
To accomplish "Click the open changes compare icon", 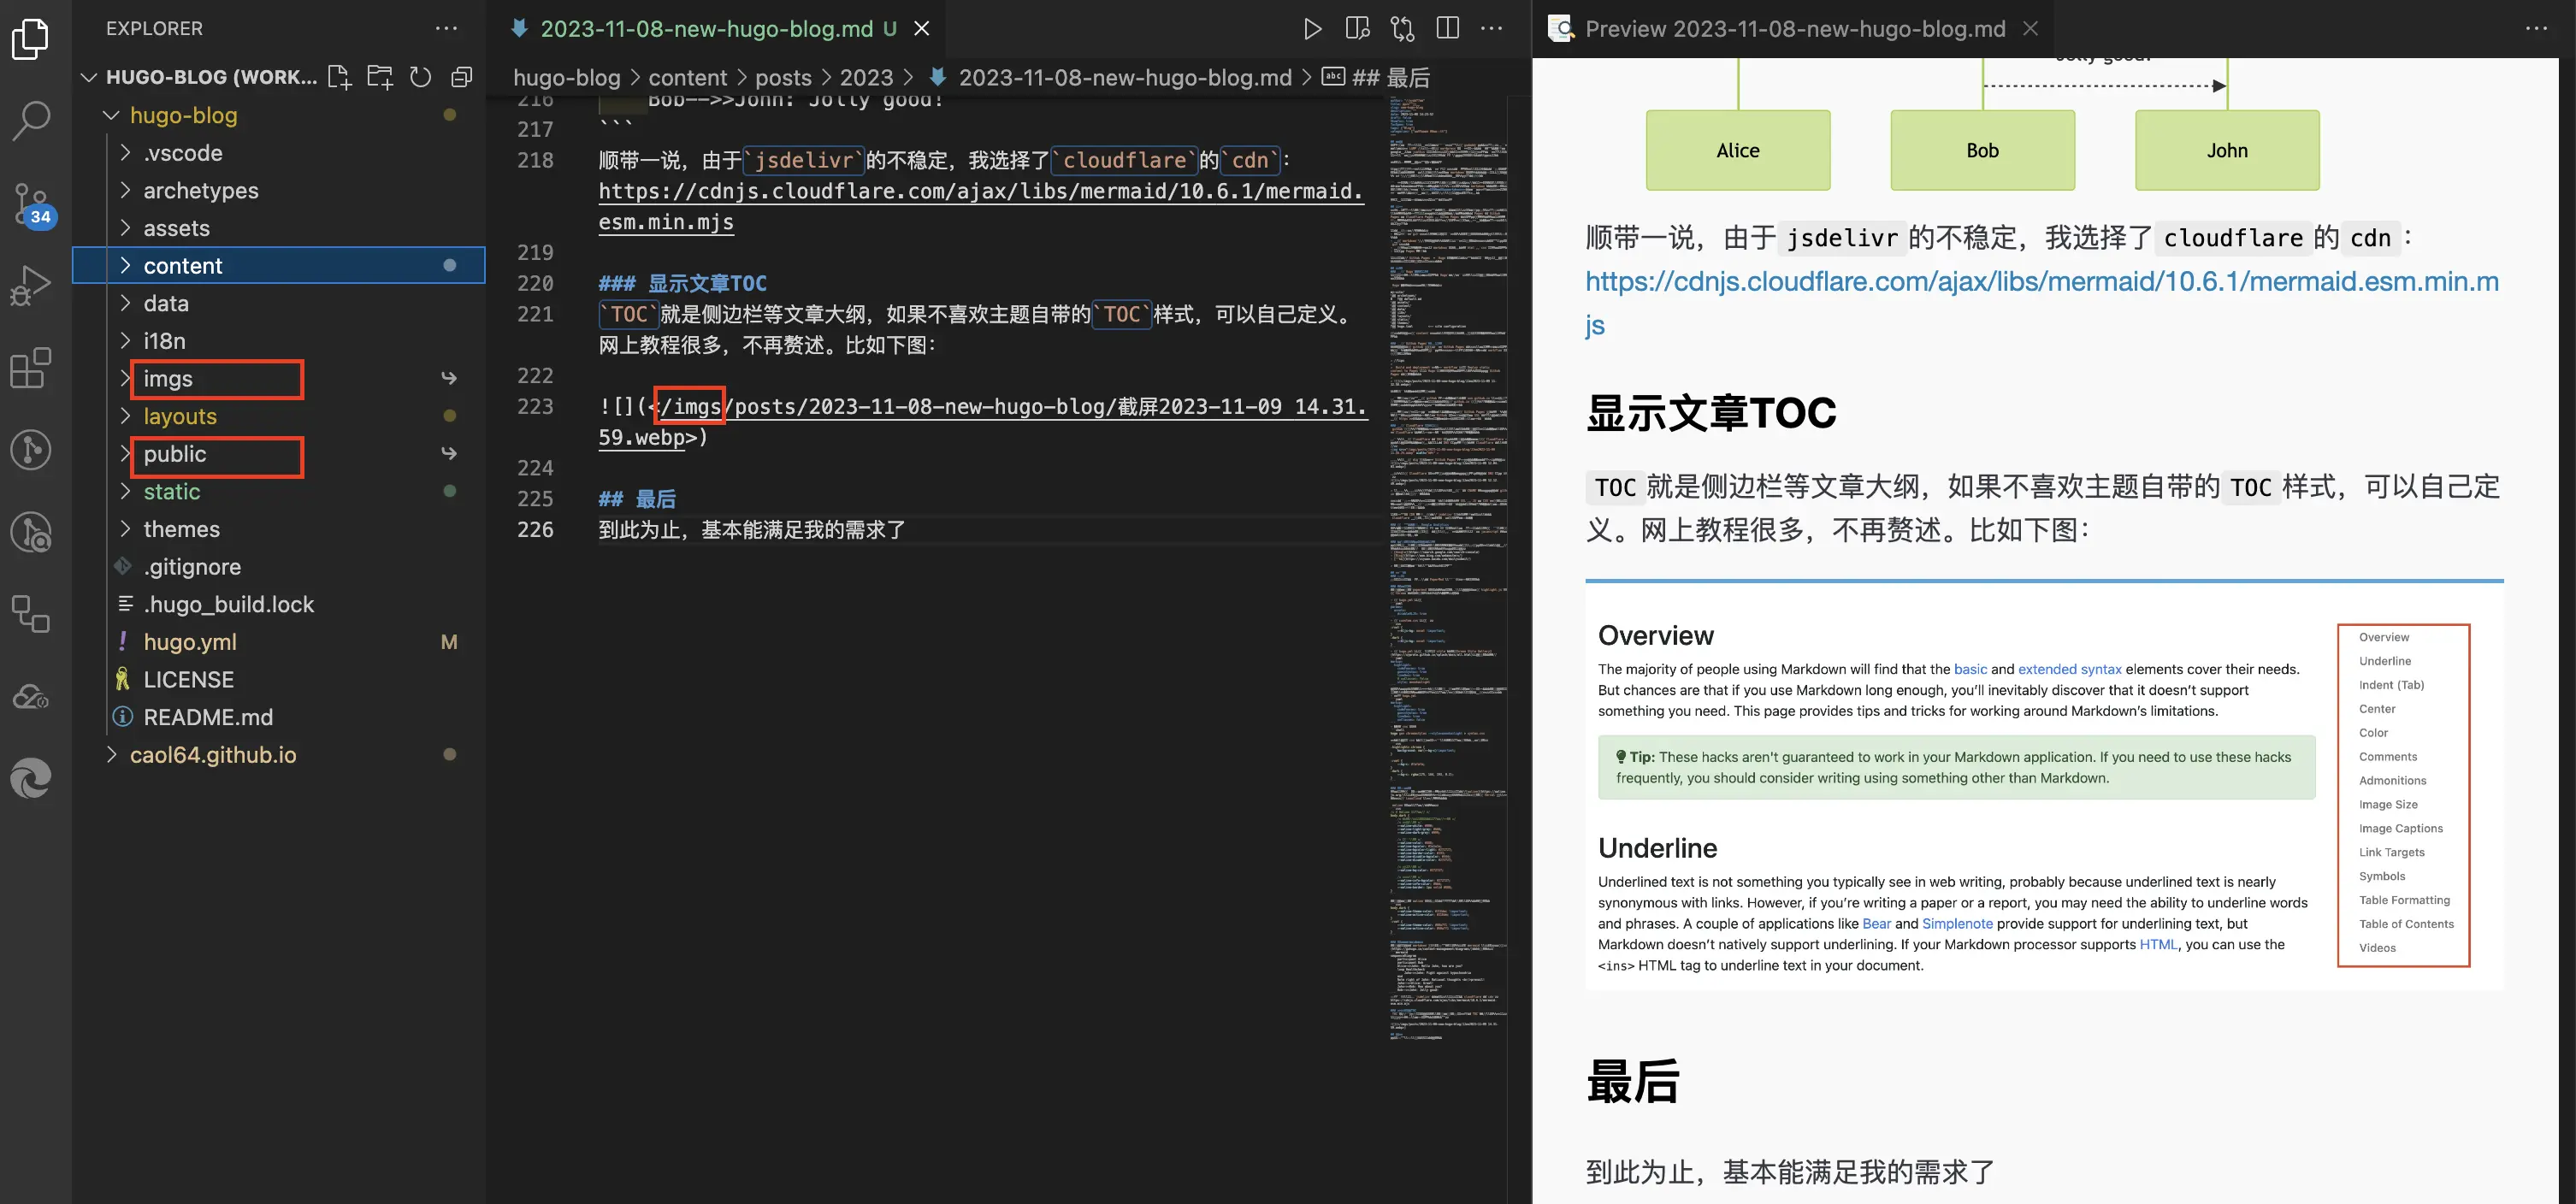I will point(1402,29).
